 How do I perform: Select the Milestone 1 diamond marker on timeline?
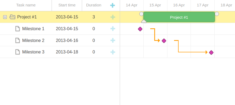pyautogui.click(x=140, y=29)
